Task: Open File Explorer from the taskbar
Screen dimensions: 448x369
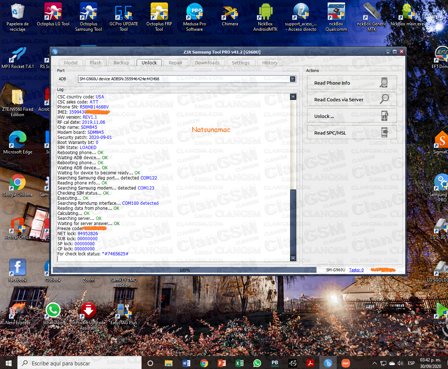Action: point(169,363)
